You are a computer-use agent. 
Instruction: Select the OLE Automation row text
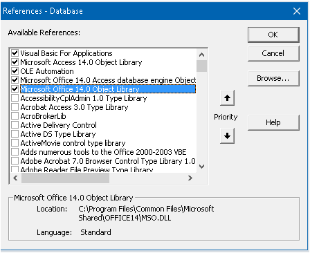47,71
